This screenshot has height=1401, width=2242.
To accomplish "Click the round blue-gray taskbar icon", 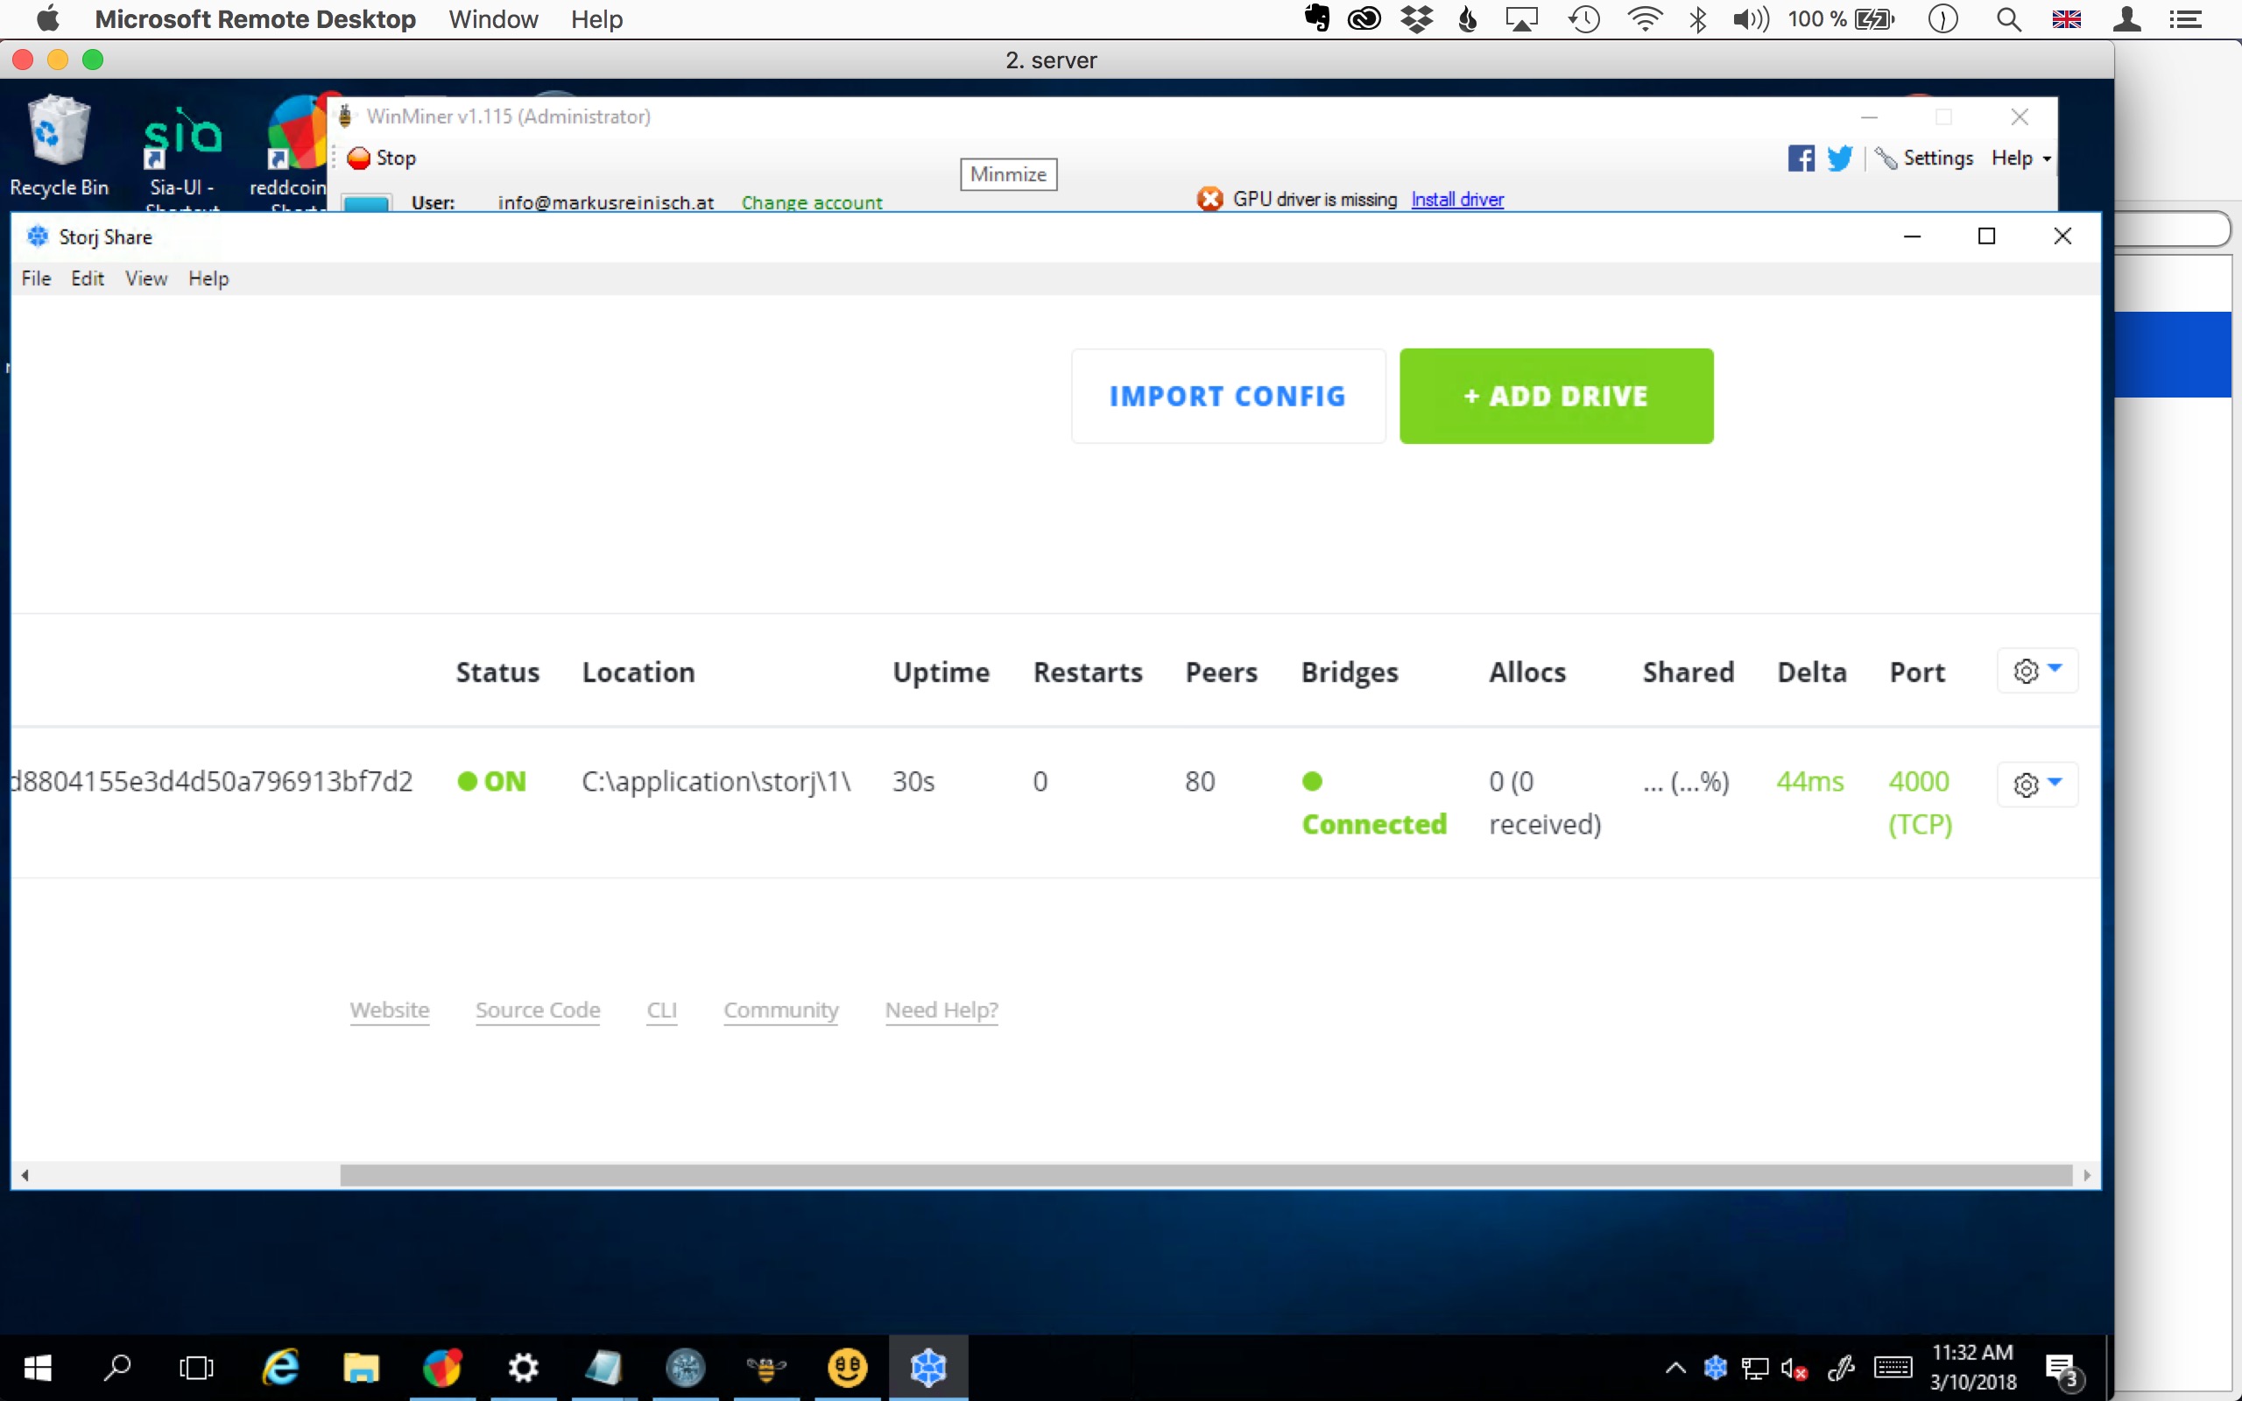I will pos(686,1368).
